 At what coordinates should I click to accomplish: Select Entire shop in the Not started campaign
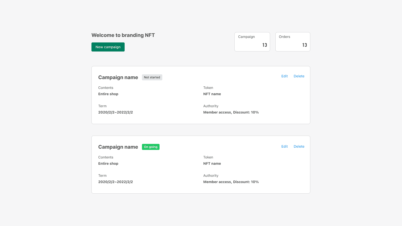click(108, 94)
